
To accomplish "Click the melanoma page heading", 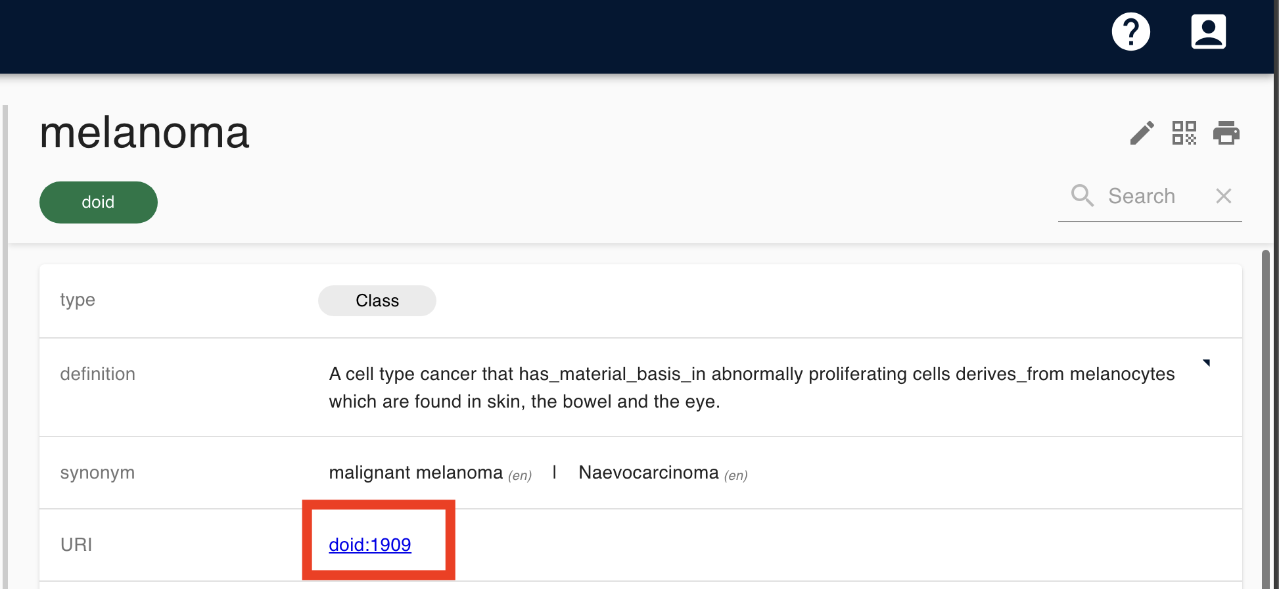I will tap(145, 133).
